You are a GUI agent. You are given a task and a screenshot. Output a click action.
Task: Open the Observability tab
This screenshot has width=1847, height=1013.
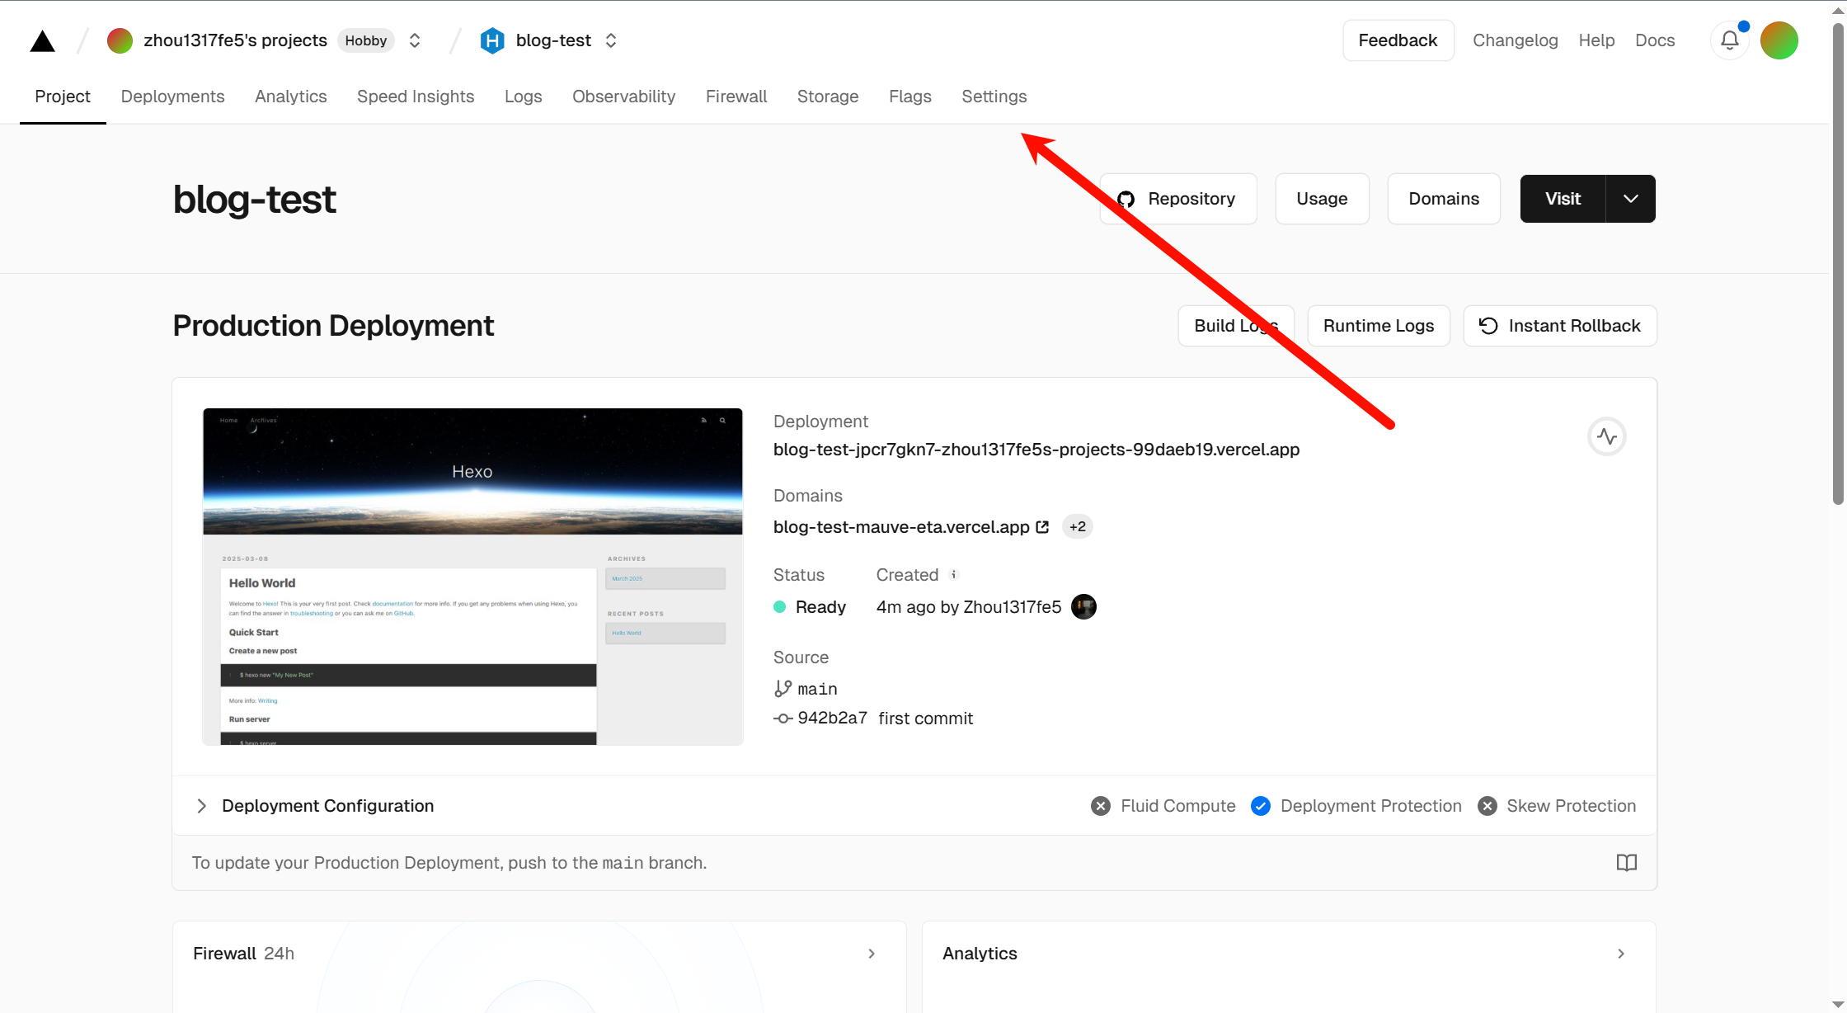[624, 97]
